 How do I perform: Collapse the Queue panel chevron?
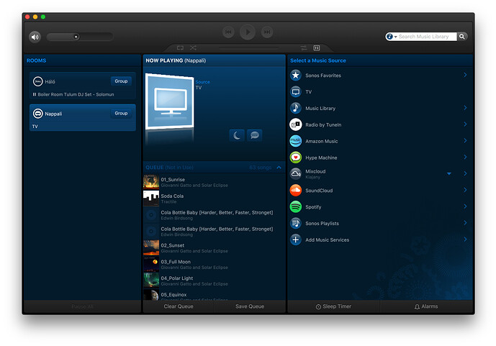(x=279, y=168)
